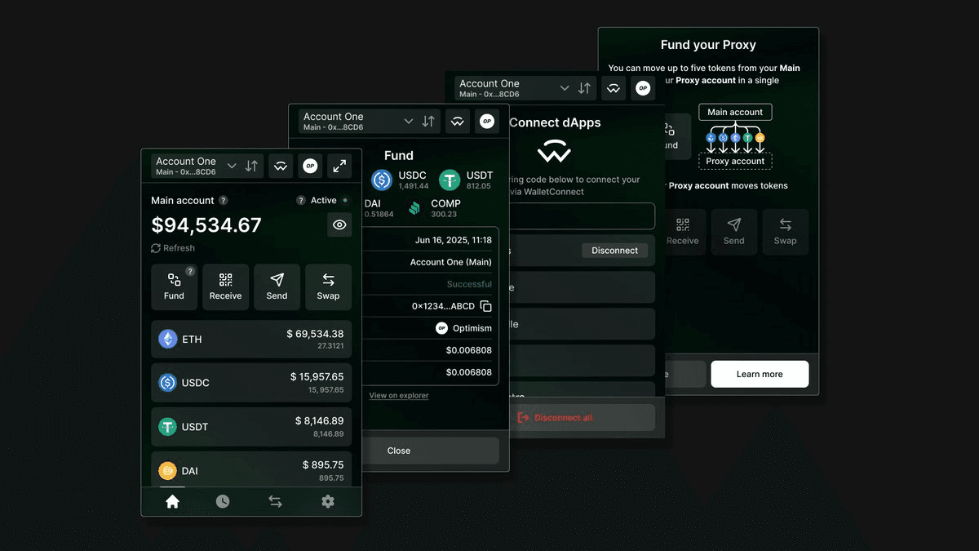979x551 pixels.
Task: Click Disconnect all
Action: [582, 417]
